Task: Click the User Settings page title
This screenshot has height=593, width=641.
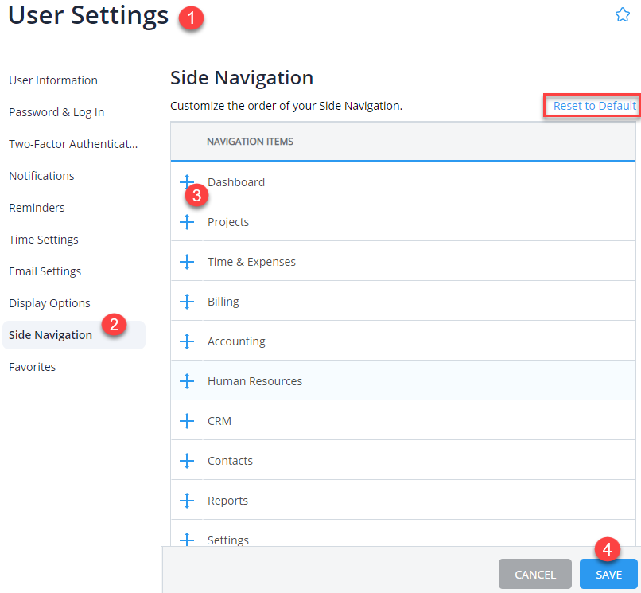Action: (88, 16)
